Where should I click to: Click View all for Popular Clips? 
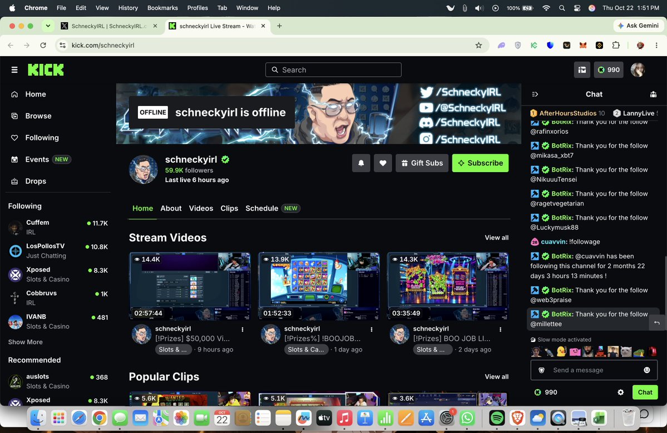pyautogui.click(x=496, y=376)
